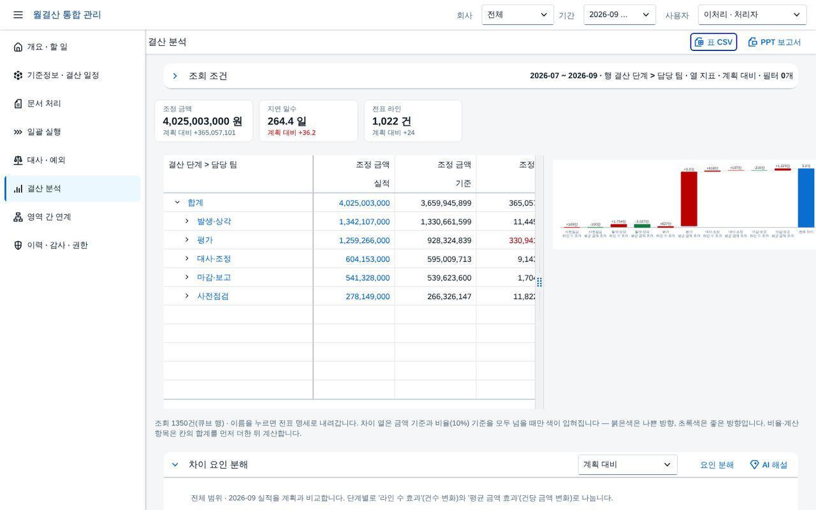Click the waterfall chart thumbnail

pos(684,204)
